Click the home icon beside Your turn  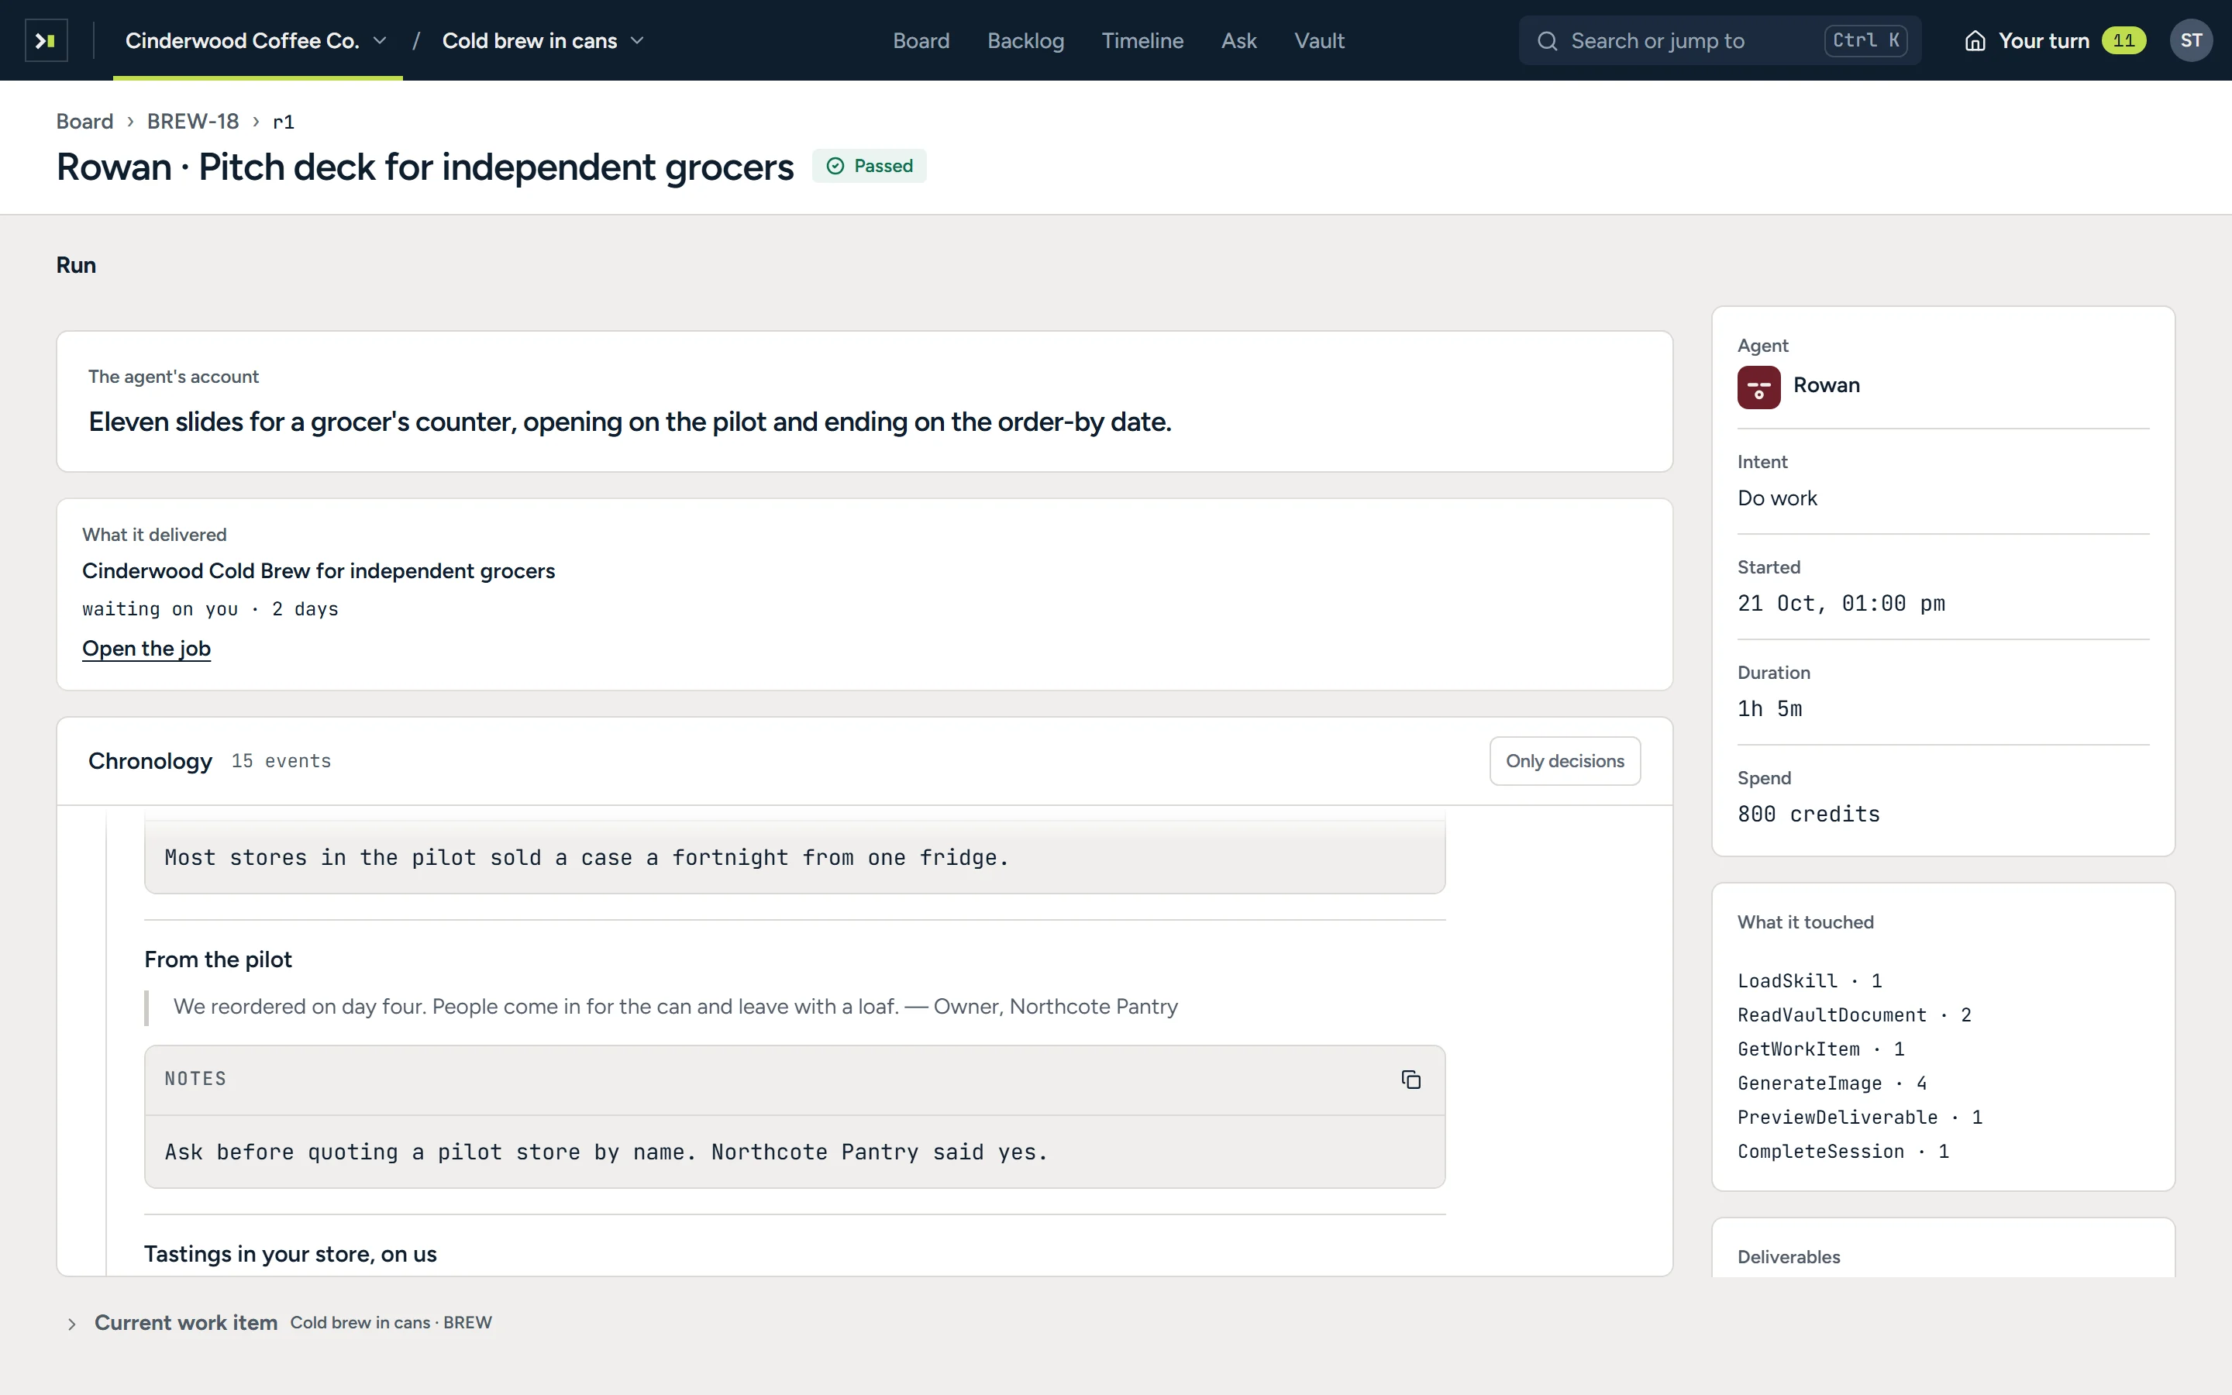click(1975, 40)
